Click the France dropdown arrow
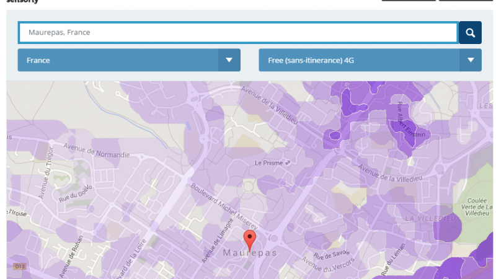Image resolution: width=496 pixels, height=279 pixels. [229, 60]
